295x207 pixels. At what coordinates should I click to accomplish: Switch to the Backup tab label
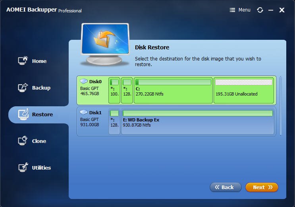point(41,88)
